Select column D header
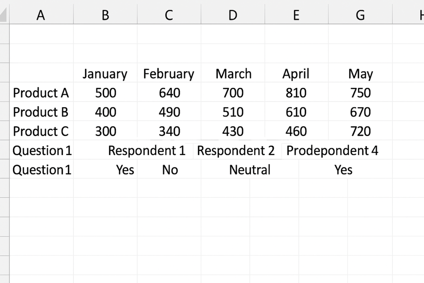The image size is (424, 283). [233, 15]
